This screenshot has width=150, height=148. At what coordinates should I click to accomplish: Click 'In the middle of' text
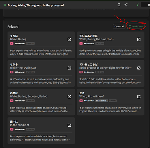(x=19, y=125)
